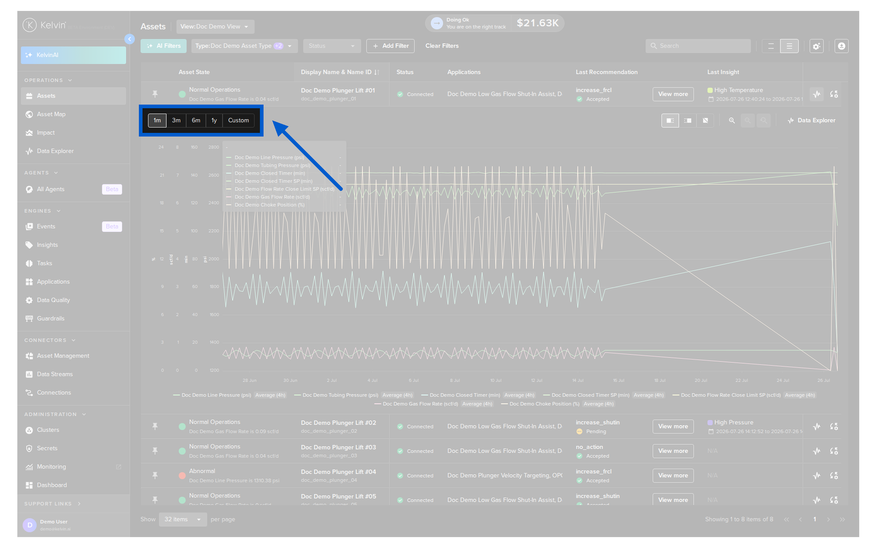Select the Custom time range
The image size is (877, 548).
[238, 120]
